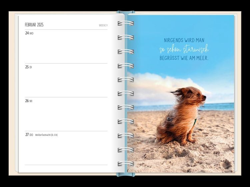Click the blue sea horizon strip
The width and height of the screenshot is (250, 187).
pos(220,107)
